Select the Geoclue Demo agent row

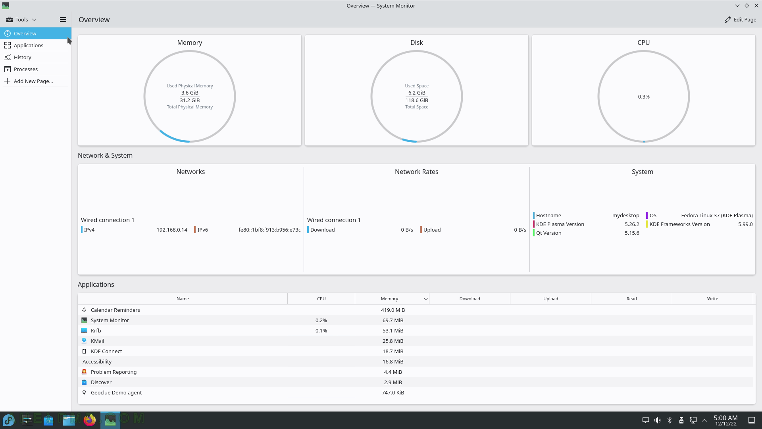point(416,392)
